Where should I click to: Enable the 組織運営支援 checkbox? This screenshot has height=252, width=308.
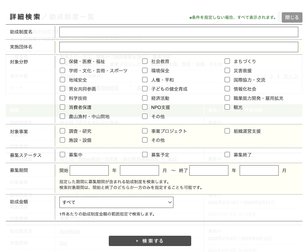(x=227, y=131)
